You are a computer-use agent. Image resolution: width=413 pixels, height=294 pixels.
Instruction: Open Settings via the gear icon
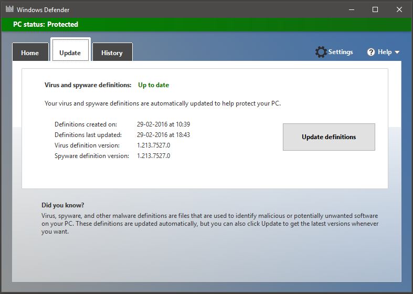[321, 52]
